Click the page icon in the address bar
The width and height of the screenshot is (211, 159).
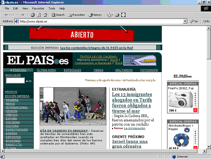[x=17, y=21]
